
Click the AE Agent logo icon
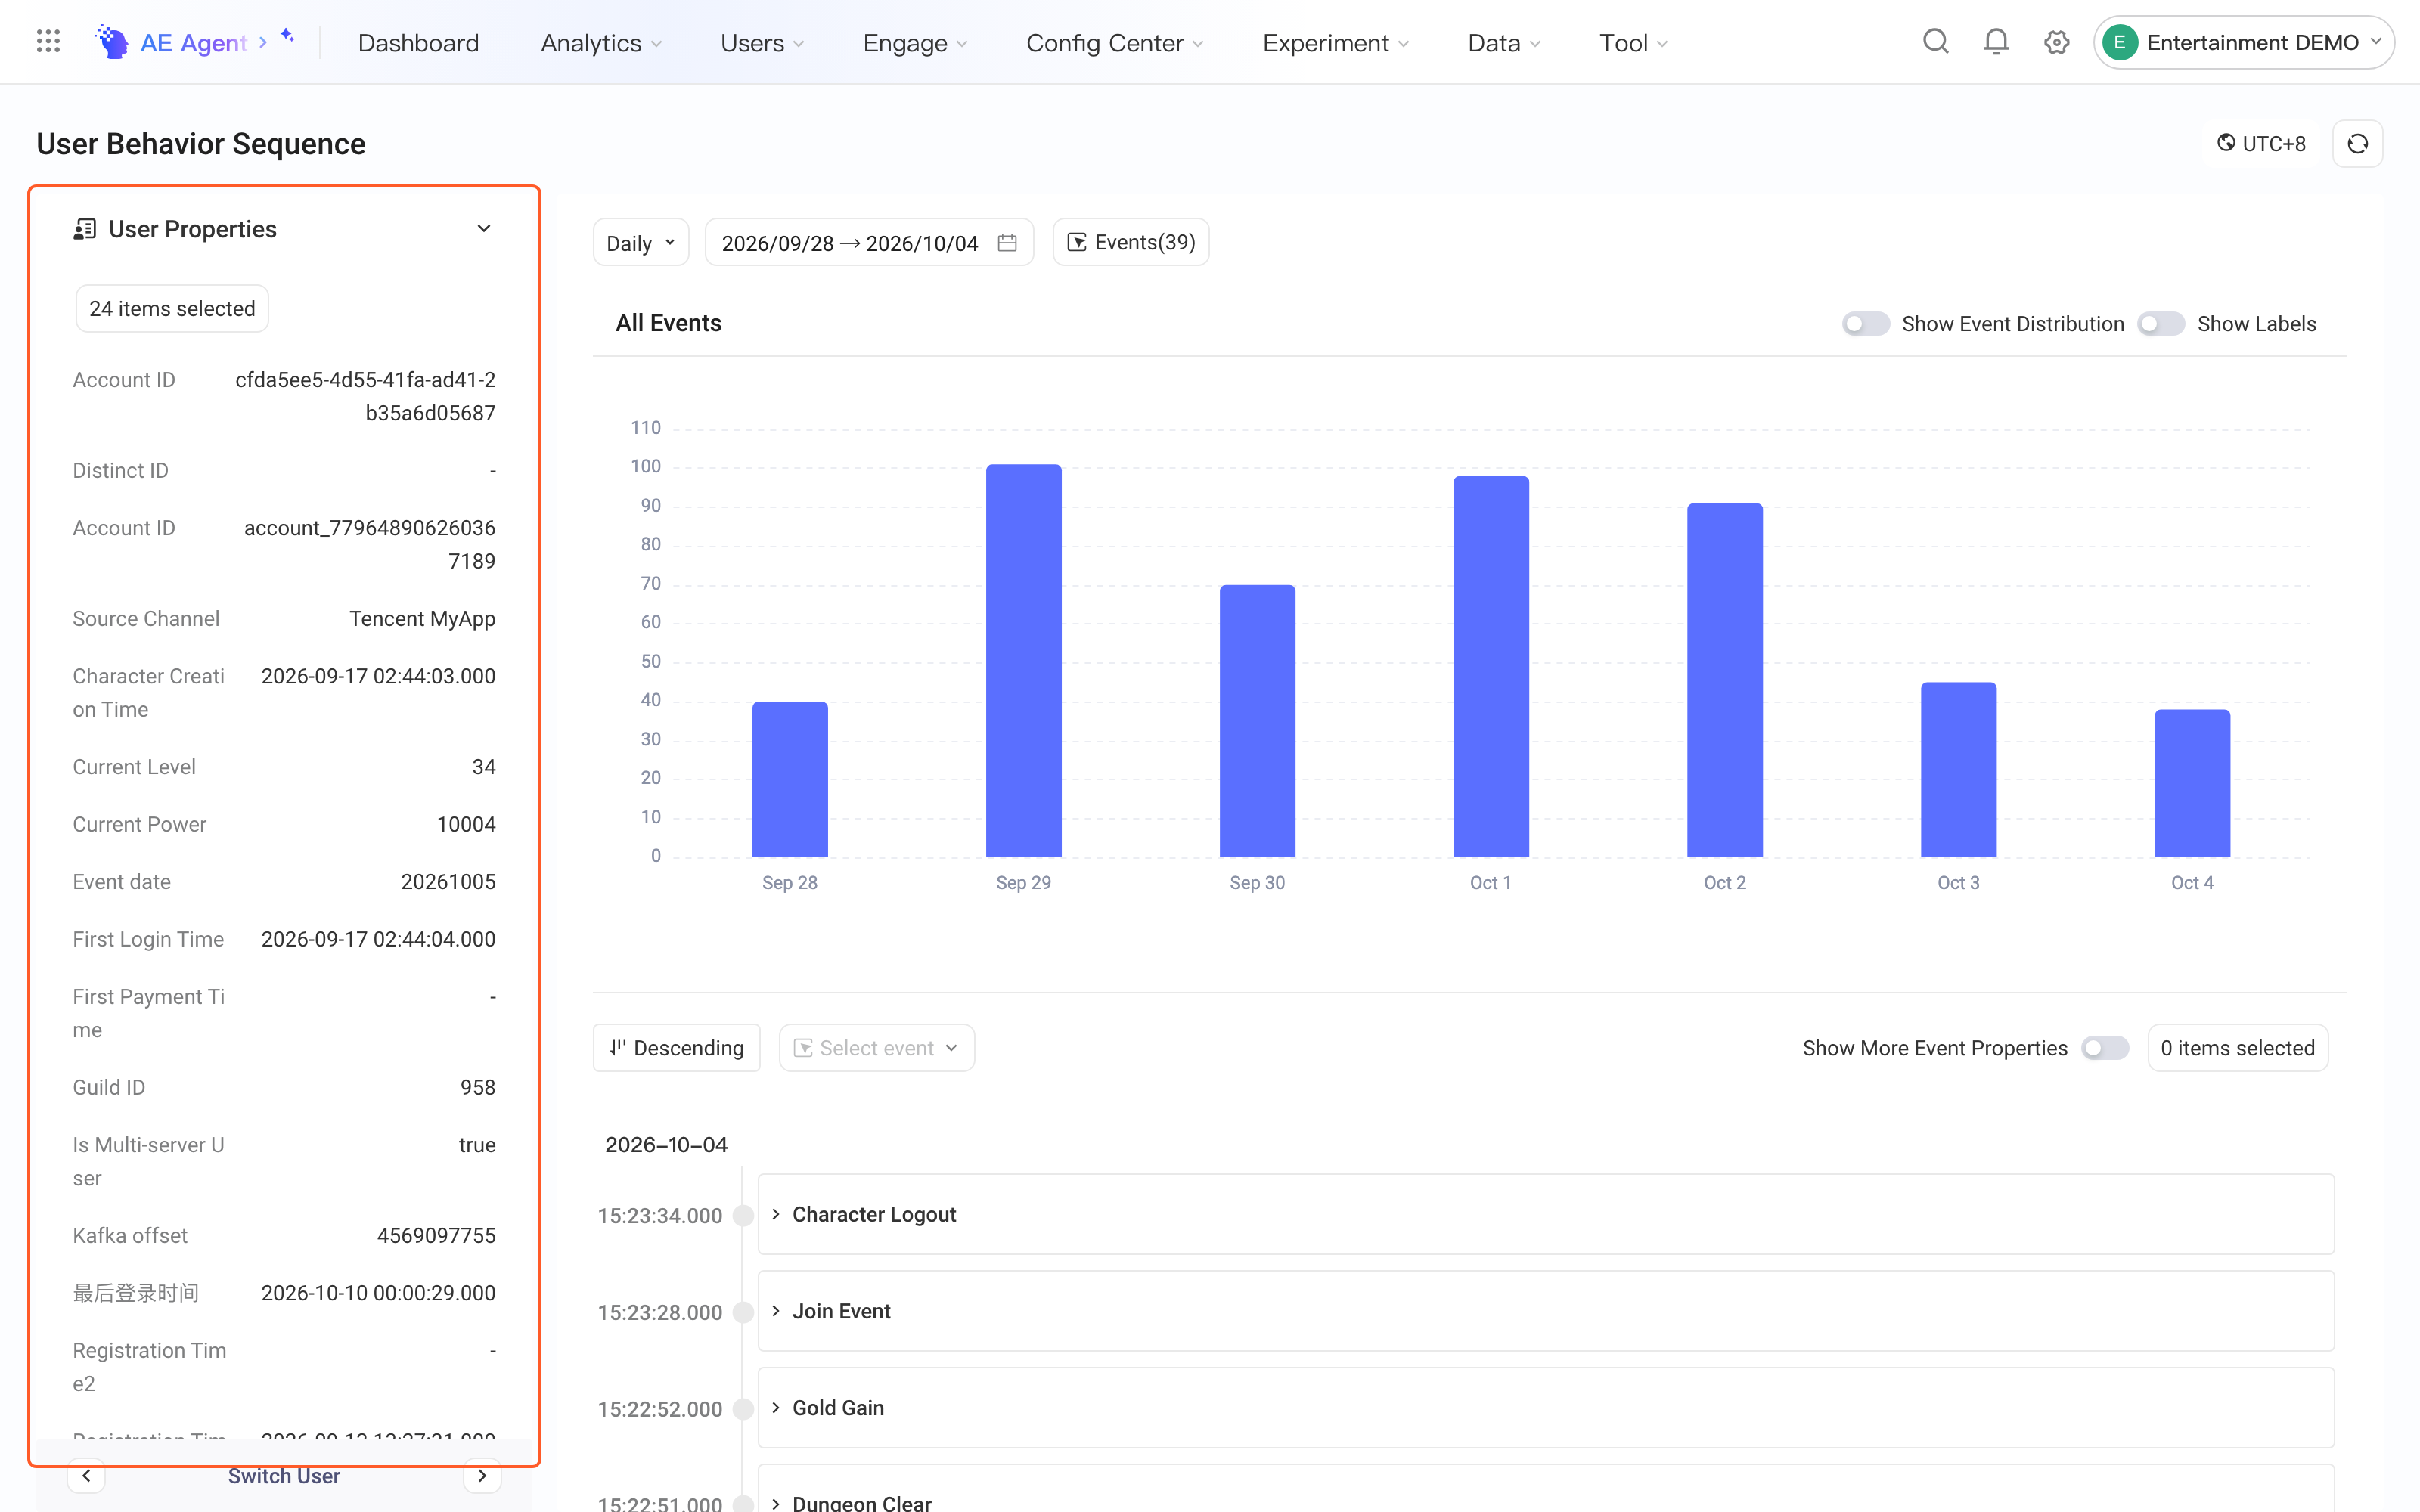click(x=112, y=42)
